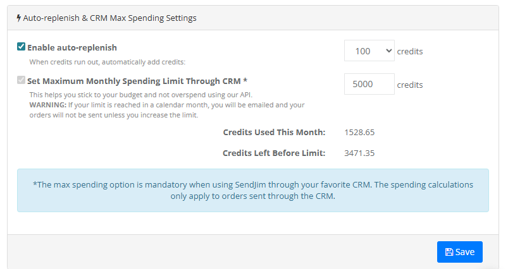Toggle the Enable auto-replenish checkbox
Image resolution: width=508 pixels, height=269 pixels.
[22, 47]
